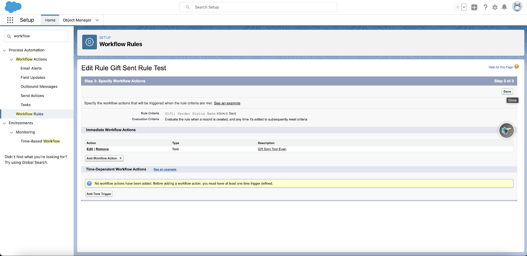Collapse the Environments section

coord(5,123)
